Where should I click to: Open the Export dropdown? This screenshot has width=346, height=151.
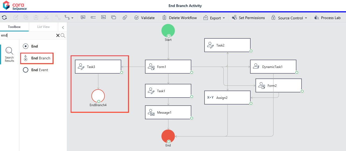coord(214,18)
